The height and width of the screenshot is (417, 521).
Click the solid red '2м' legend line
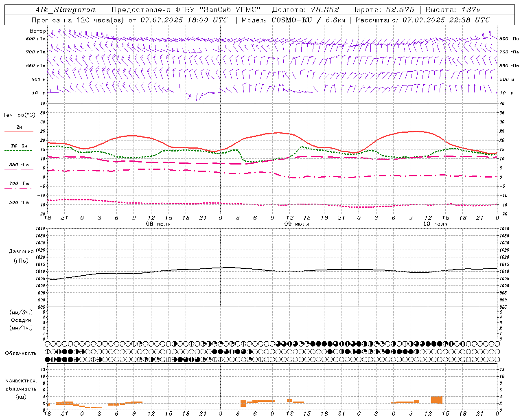pyautogui.click(x=19, y=132)
